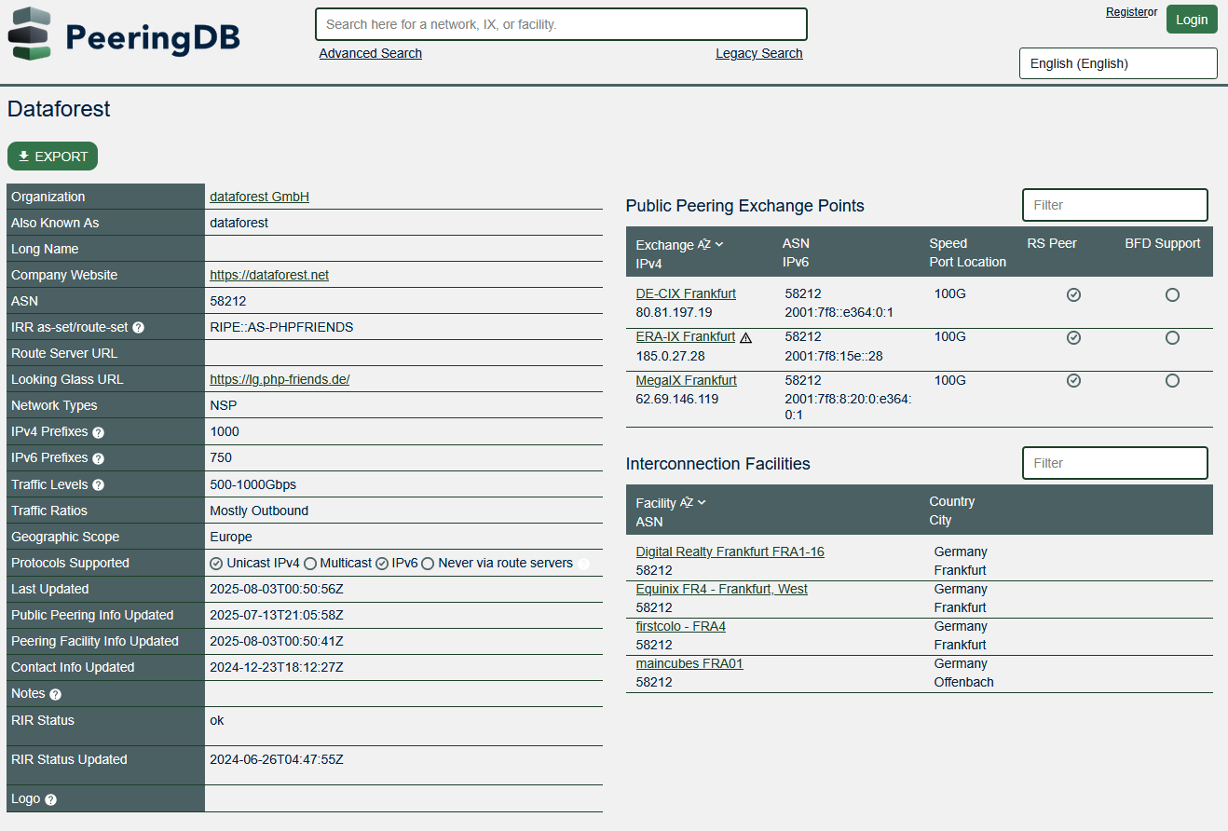Open the English language selector
This screenshot has width=1228, height=831.
[1117, 63]
